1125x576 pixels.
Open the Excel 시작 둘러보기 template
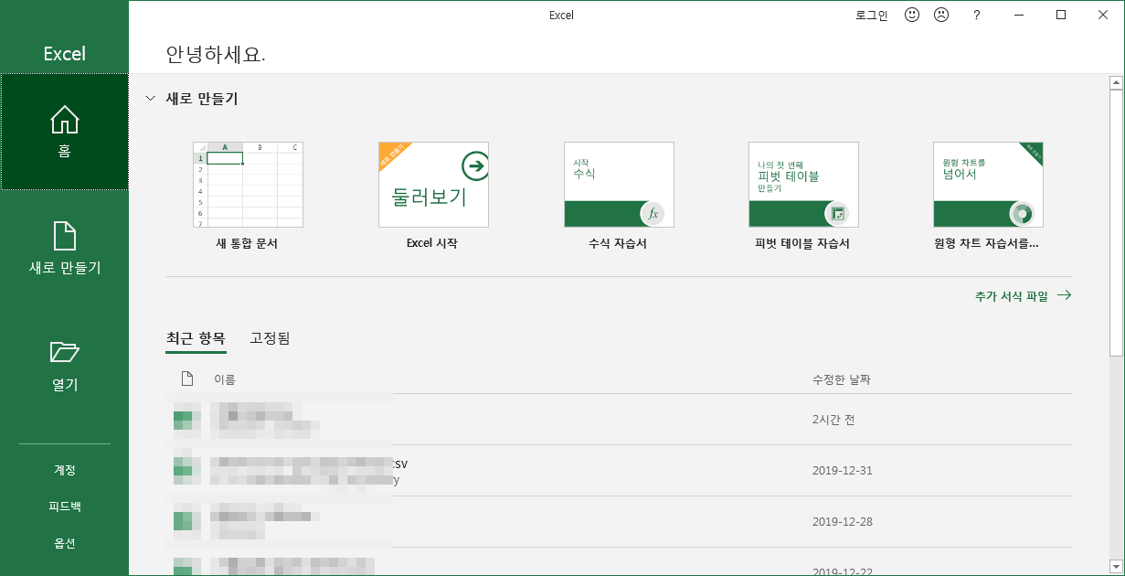433,185
